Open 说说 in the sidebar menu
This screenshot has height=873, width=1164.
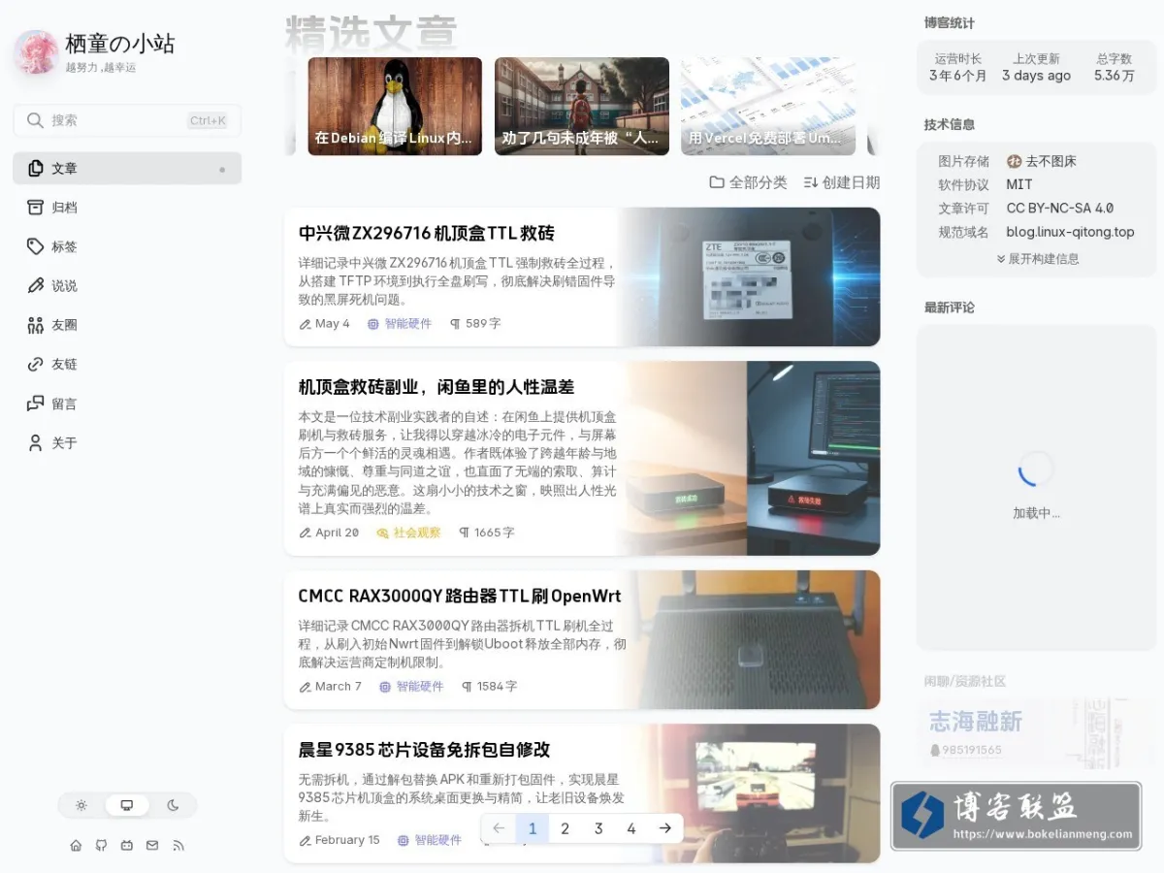(x=127, y=286)
